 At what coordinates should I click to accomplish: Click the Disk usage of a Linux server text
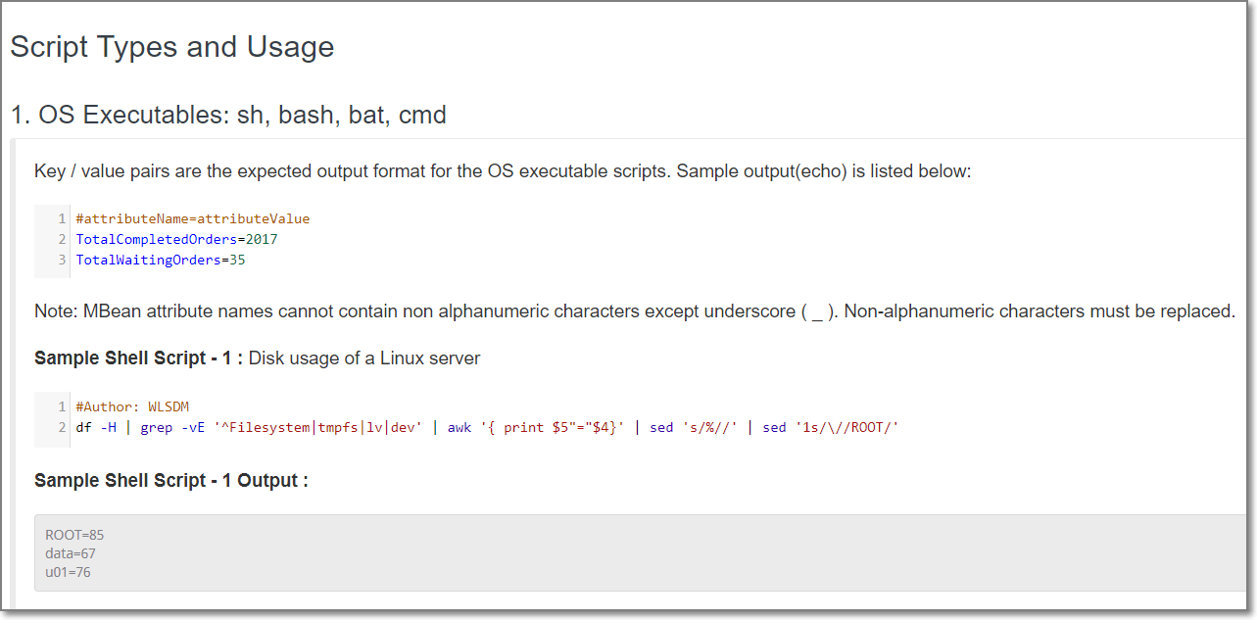click(364, 358)
